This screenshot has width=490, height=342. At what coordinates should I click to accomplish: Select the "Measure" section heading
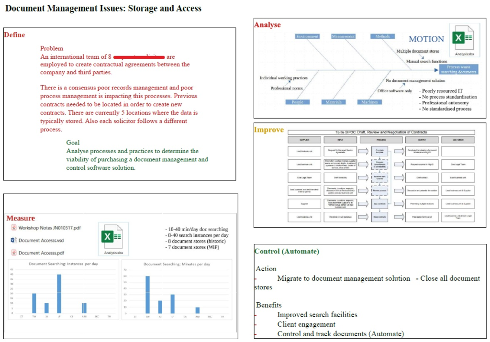(x=21, y=218)
